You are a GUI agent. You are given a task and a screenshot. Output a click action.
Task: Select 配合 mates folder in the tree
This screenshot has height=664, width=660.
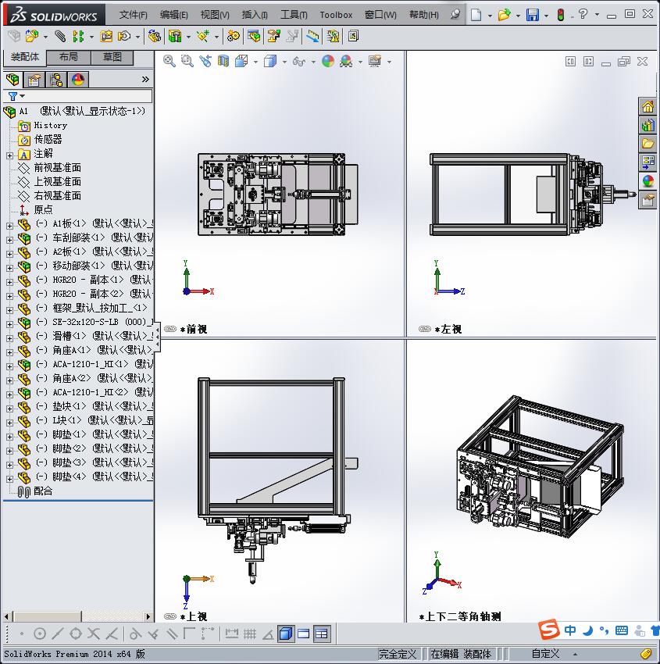click(x=43, y=491)
